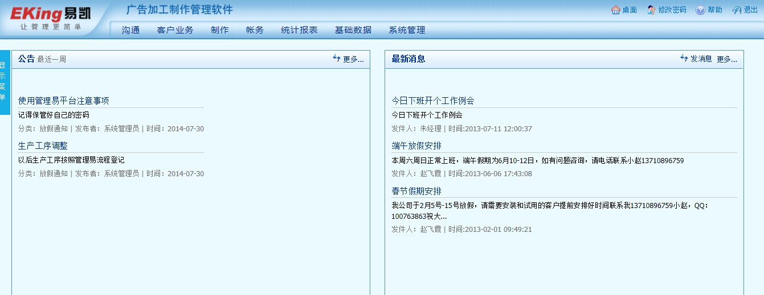The width and height of the screenshot is (764, 295).
Task: Open the 系统管理 menu
Action: coord(407,30)
